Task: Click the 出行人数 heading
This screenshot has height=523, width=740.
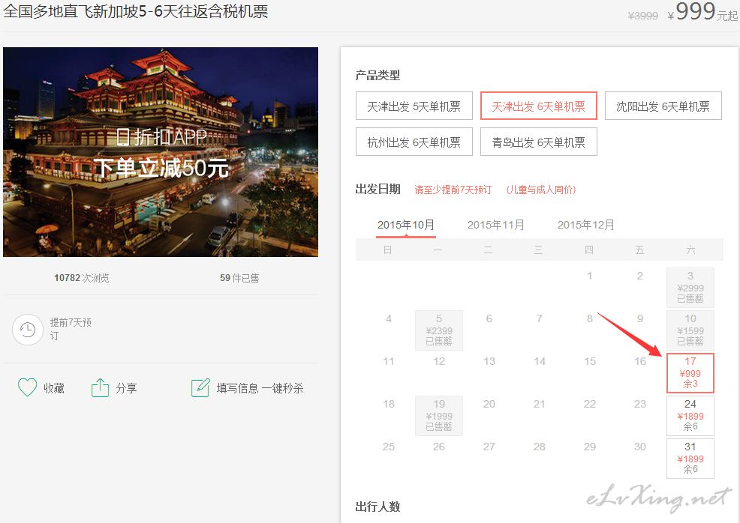Action: pyautogui.click(x=378, y=507)
